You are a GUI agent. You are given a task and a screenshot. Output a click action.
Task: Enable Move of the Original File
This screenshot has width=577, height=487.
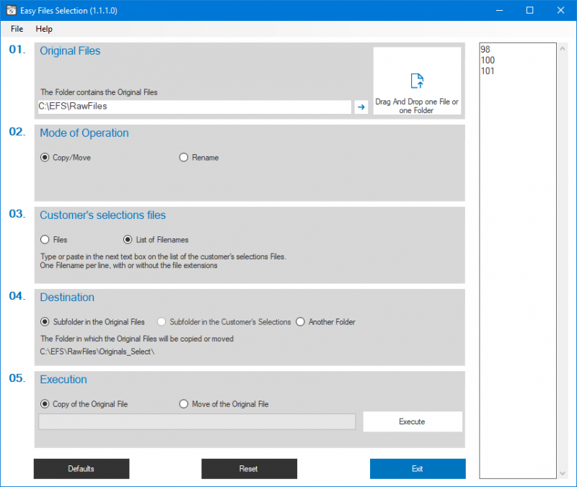183,404
